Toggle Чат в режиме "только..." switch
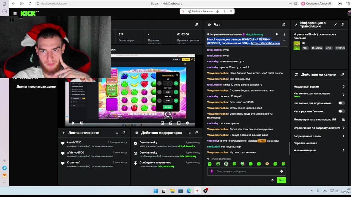 click(341, 111)
